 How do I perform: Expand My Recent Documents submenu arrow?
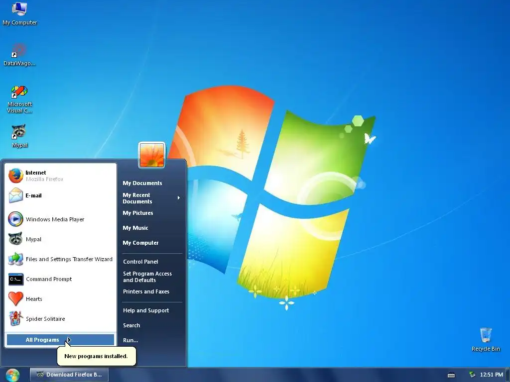(x=179, y=198)
